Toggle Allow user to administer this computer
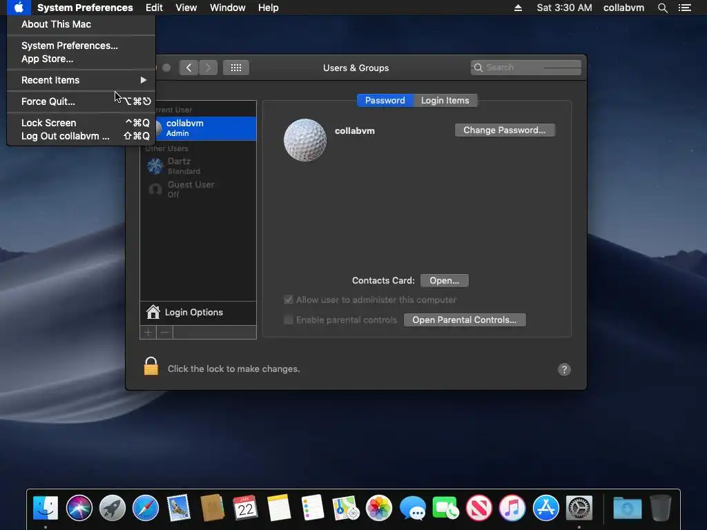 pos(289,300)
